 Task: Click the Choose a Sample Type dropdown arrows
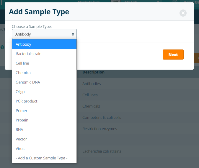click(73, 34)
